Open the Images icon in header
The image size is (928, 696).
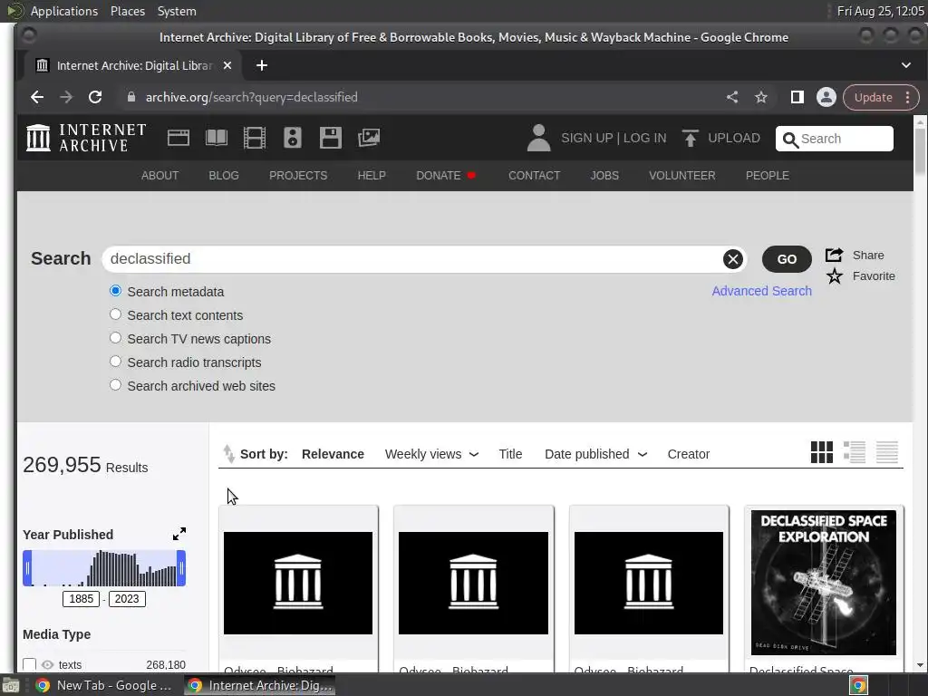[369, 138]
